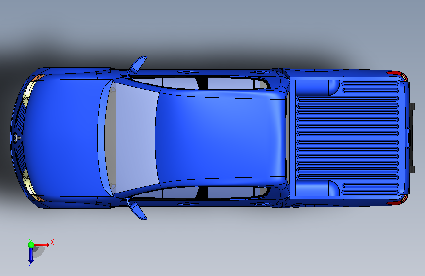425x276 pixels.
Task: Select the headlight nearest the top edge
Action: pyautogui.click(x=29, y=90)
